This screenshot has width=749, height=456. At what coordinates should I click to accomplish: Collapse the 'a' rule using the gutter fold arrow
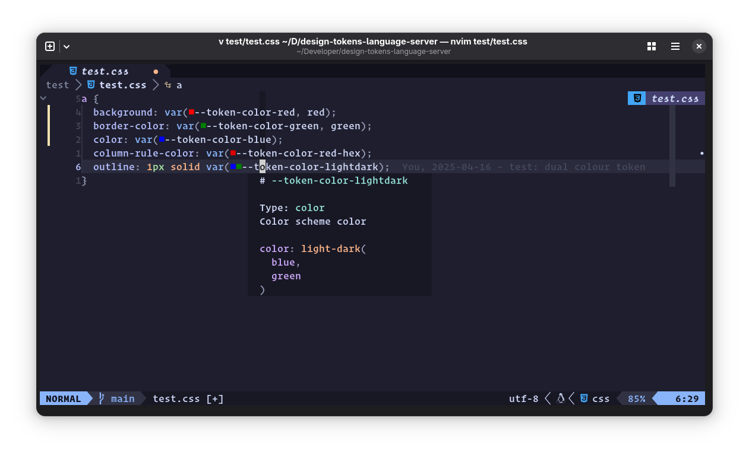click(43, 98)
